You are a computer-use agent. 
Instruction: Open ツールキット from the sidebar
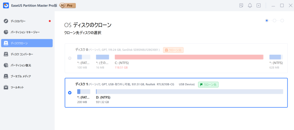tap(17, 87)
